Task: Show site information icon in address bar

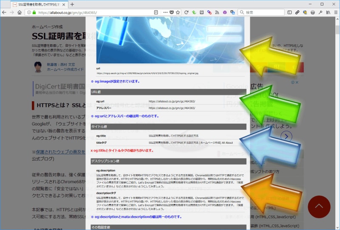Action: (29, 13)
